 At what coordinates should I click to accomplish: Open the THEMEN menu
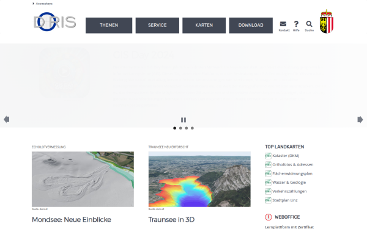109,25
